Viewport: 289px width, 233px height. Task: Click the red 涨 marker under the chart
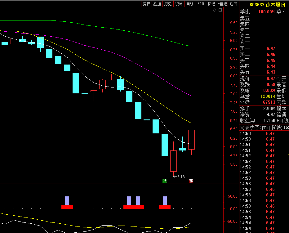coord(191,181)
